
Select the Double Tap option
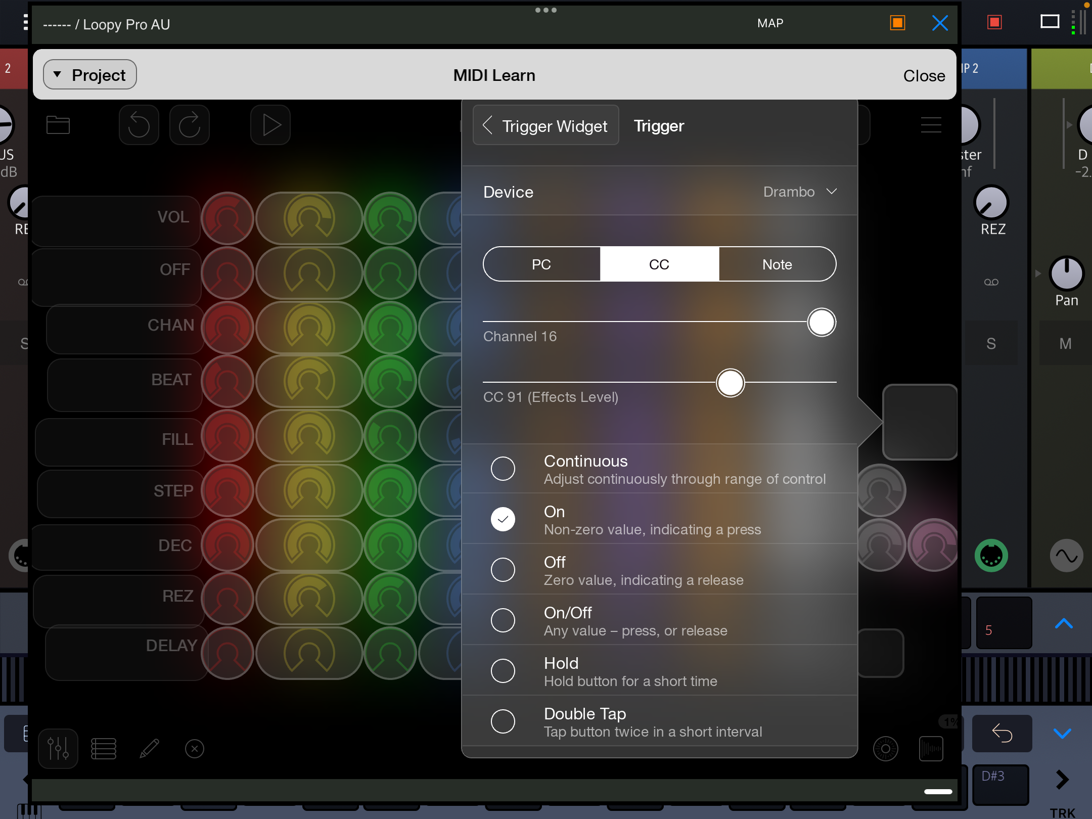[x=503, y=721]
